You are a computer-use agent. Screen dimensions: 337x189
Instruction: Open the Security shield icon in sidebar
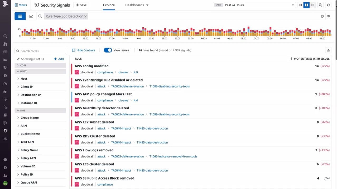tap(5, 131)
